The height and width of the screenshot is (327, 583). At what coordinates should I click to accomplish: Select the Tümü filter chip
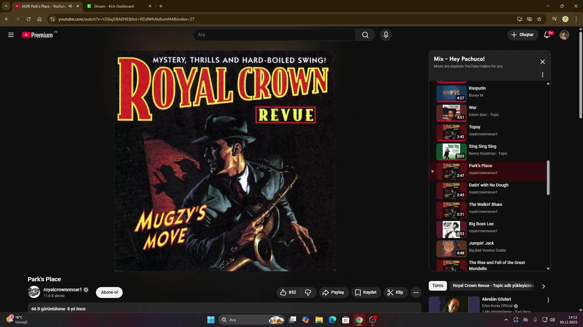pos(438,286)
